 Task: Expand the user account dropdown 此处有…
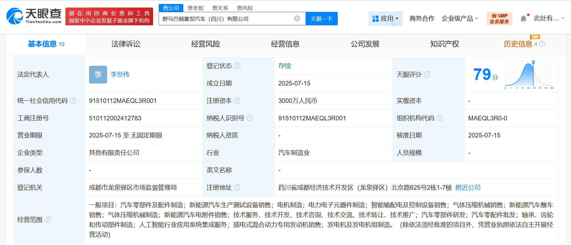(549, 18)
